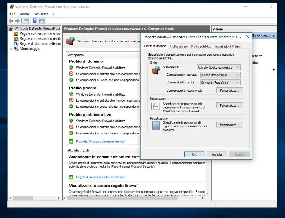Open the ? help menu
285x218 pixels.
[x=53, y=14]
